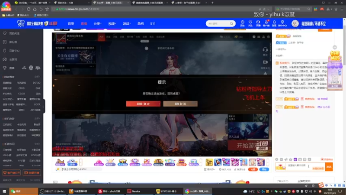
Task: Open OBS 27.1.3 in the taskbar
Action: coord(52,191)
